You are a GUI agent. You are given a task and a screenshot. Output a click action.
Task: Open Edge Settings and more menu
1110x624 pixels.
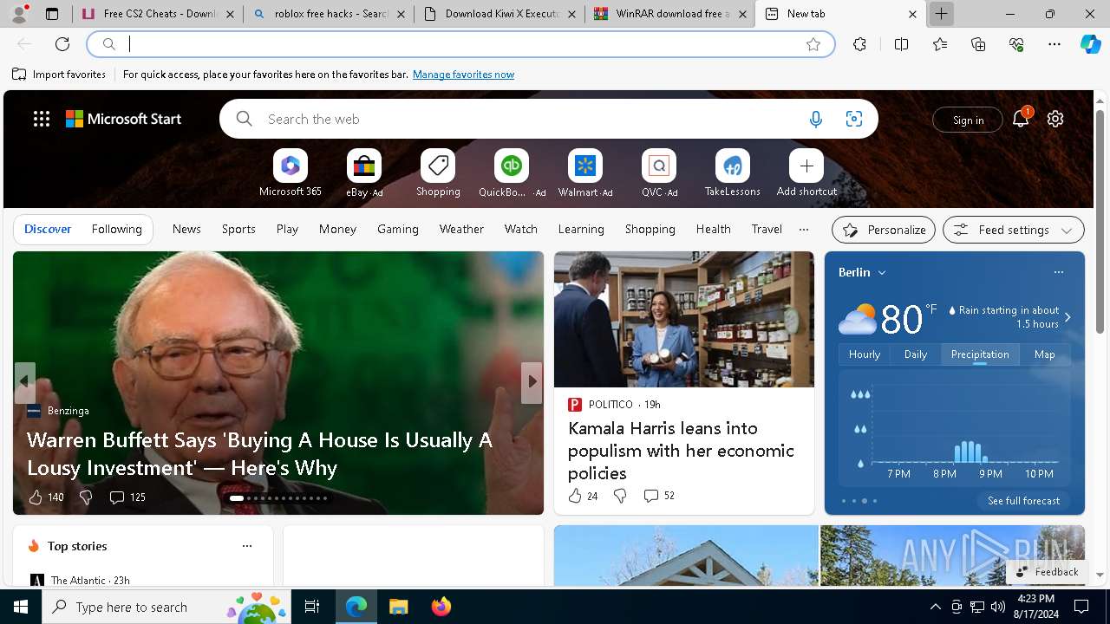[x=1054, y=44]
